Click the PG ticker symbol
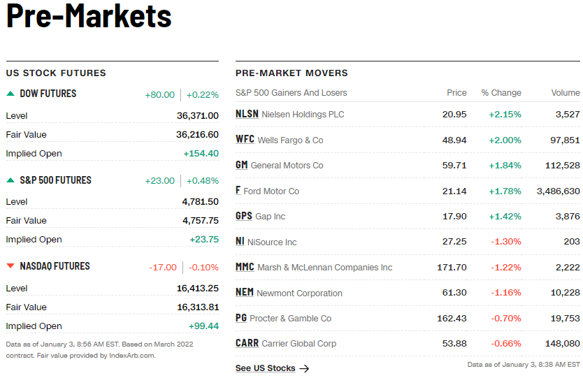583x378 pixels. 241,319
